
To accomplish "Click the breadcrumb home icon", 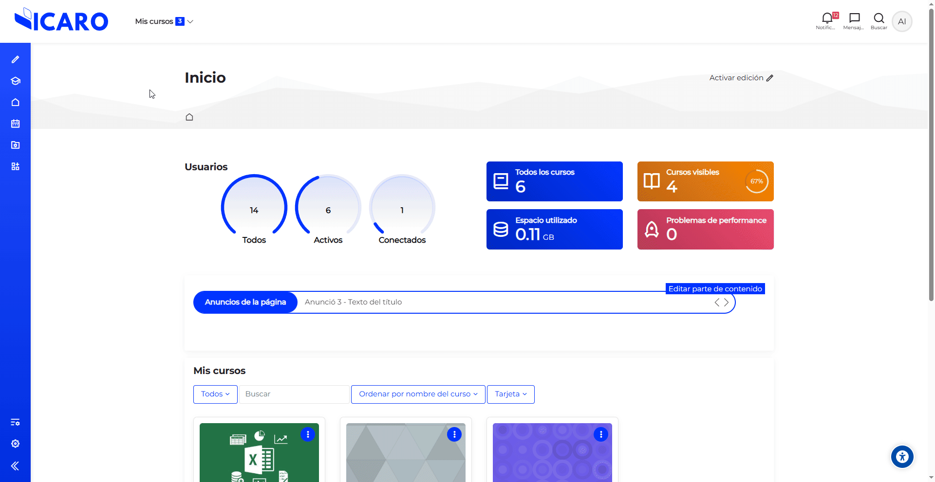I will point(189,117).
